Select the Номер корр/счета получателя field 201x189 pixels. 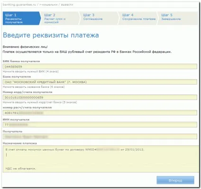click(100, 97)
